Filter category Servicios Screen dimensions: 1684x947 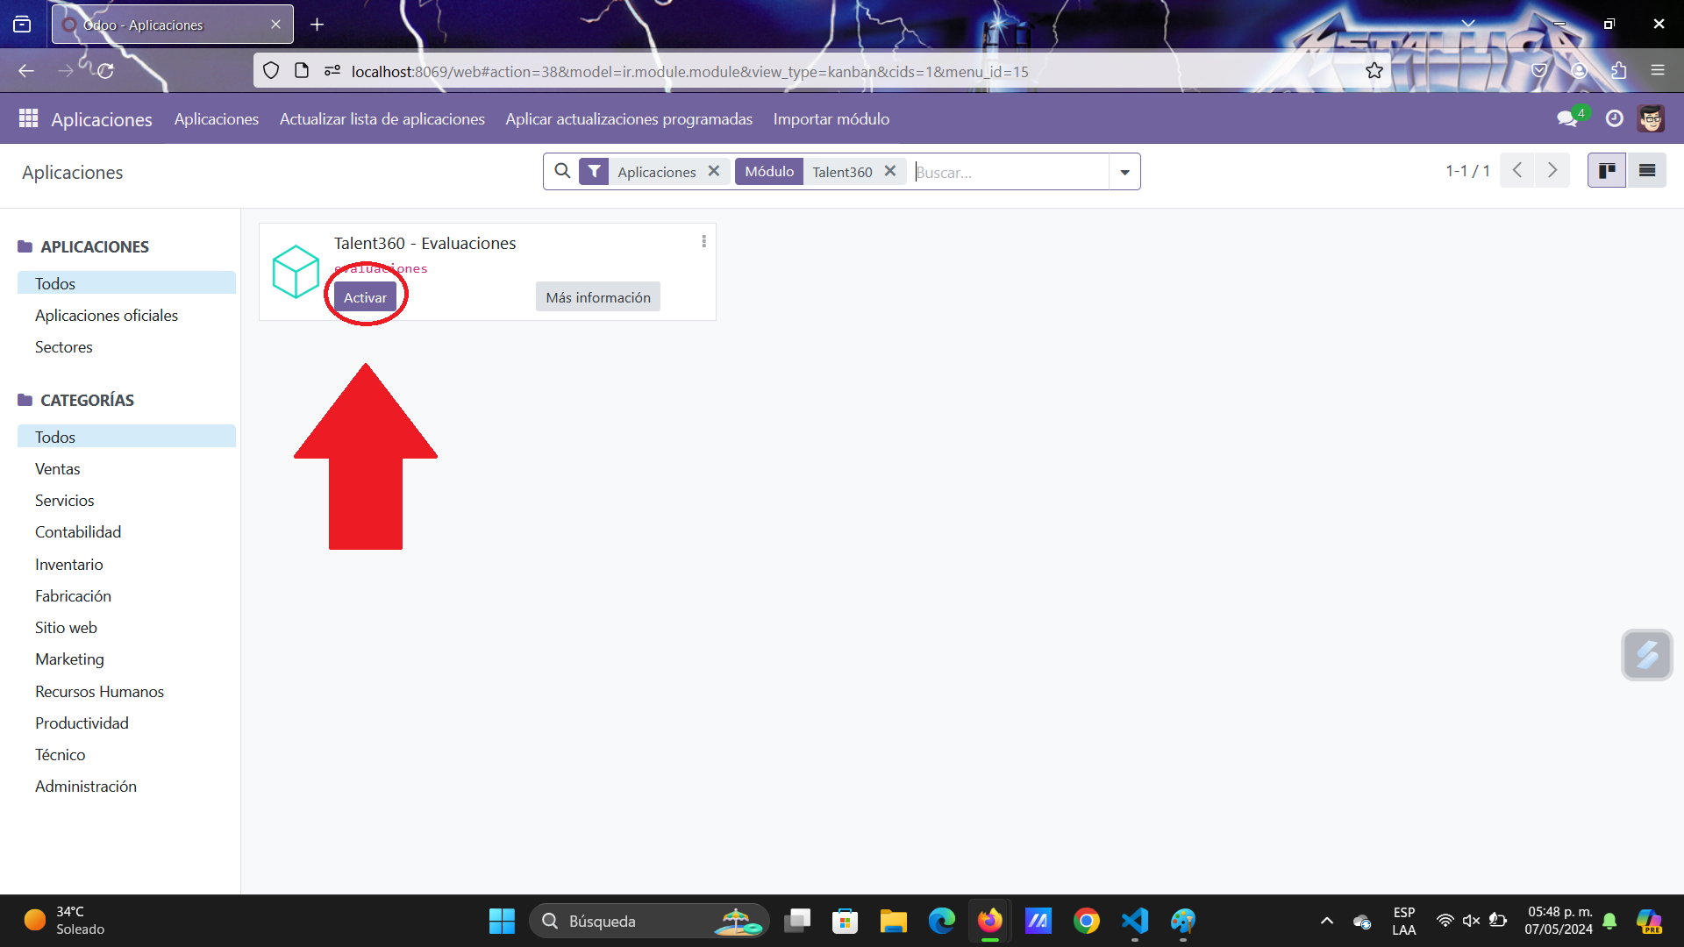126,500
